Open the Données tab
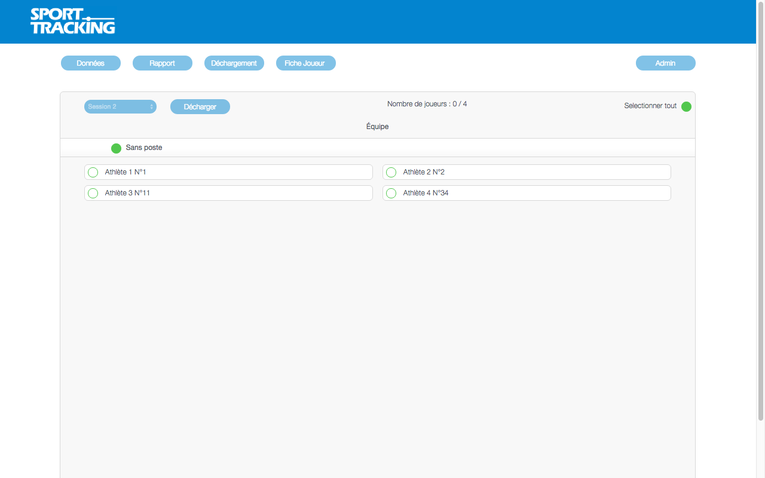This screenshot has height=478, width=765. 91,63
